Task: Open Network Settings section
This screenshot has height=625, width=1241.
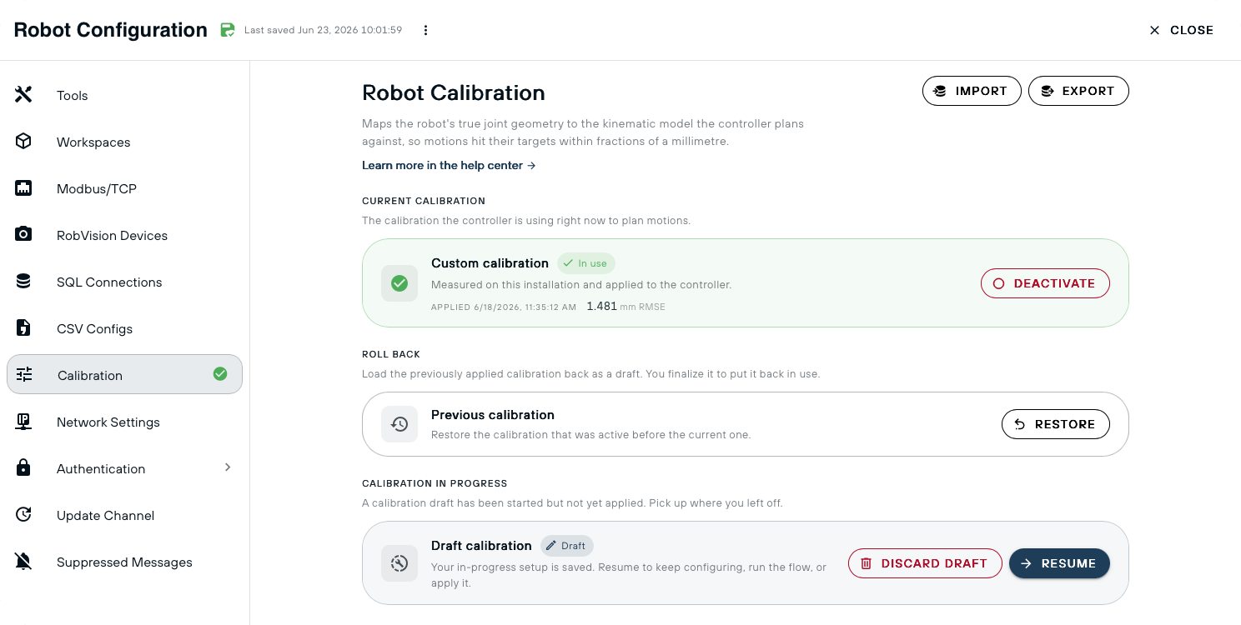Action: (x=125, y=422)
